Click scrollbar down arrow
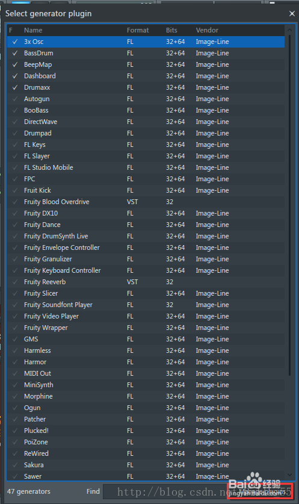Image resolution: width=299 pixels, height=504 pixels. 289,474
